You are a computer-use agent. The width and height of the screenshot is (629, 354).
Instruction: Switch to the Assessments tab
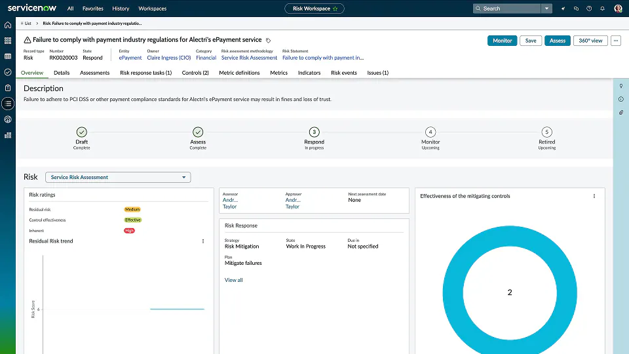94,73
